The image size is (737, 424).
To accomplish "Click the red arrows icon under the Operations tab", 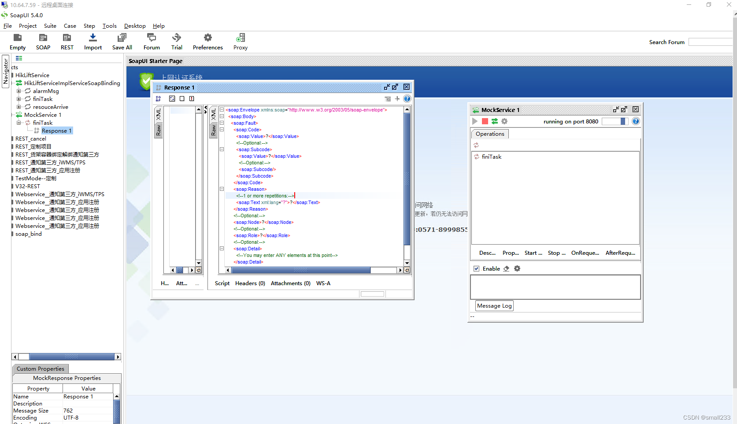I will pos(476,145).
